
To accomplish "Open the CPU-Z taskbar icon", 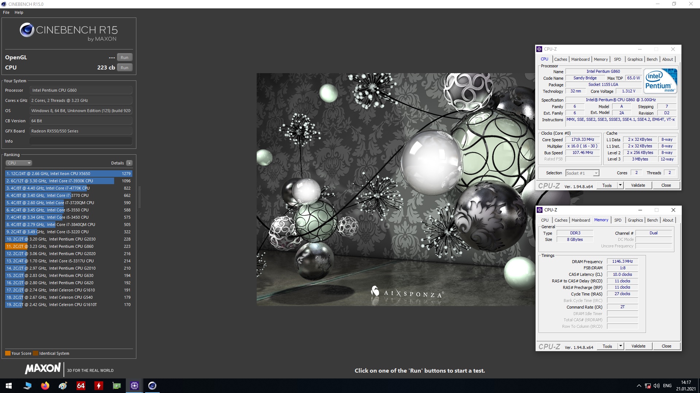I will [x=135, y=386].
